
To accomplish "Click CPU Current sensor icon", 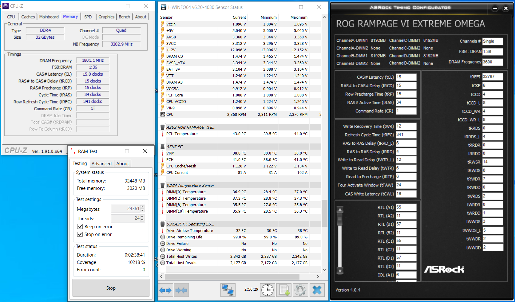I will (163, 172).
